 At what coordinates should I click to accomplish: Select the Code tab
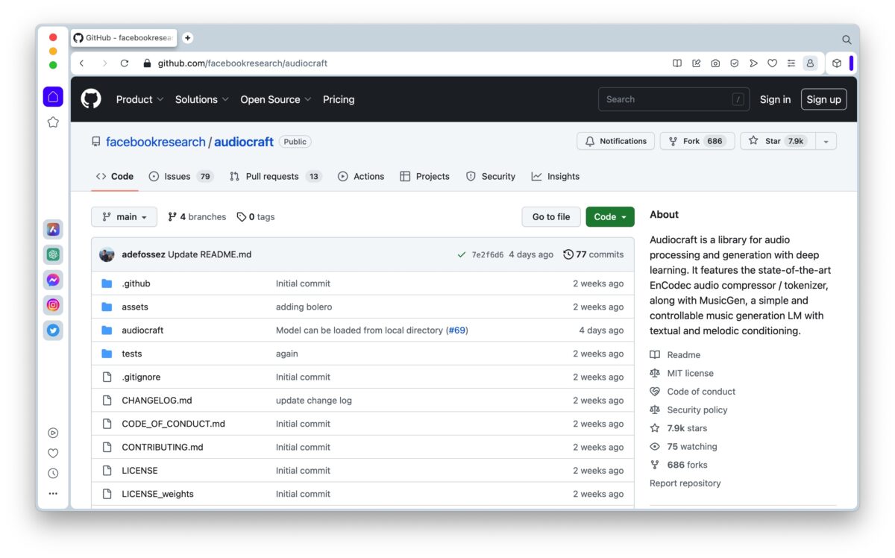tap(115, 177)
